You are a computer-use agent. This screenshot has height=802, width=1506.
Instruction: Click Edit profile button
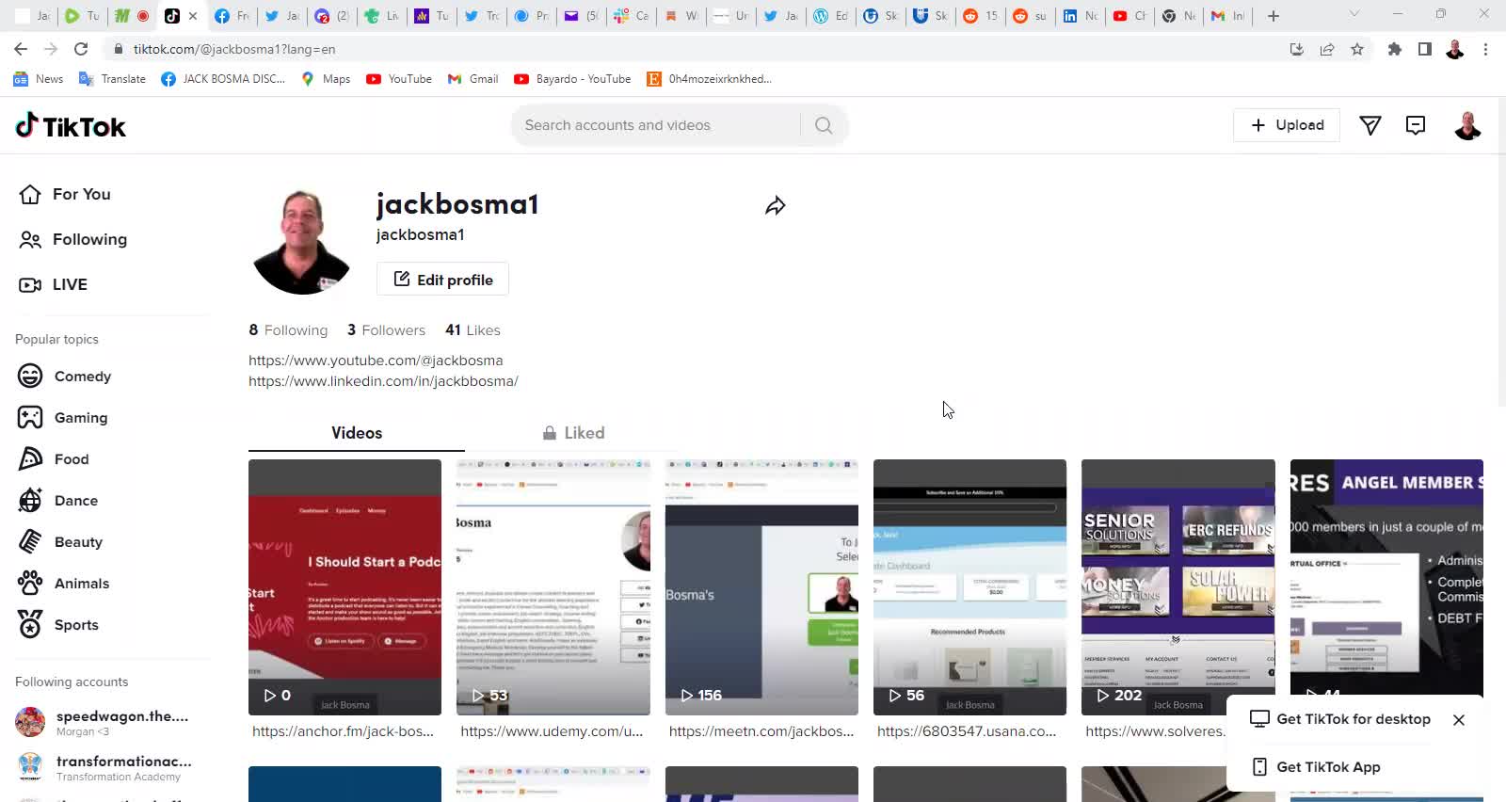[x=442, y=280]
